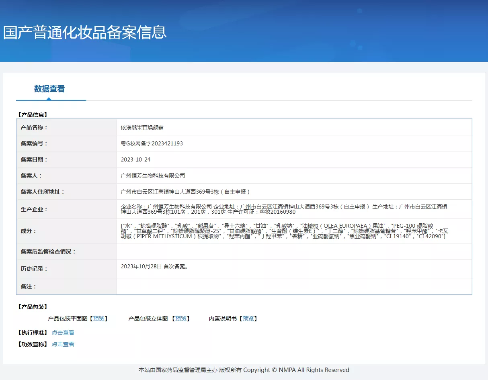Click the 历史记录 entry 2023年10月28日 首次备案
The image size is (488, 380).
154,266
